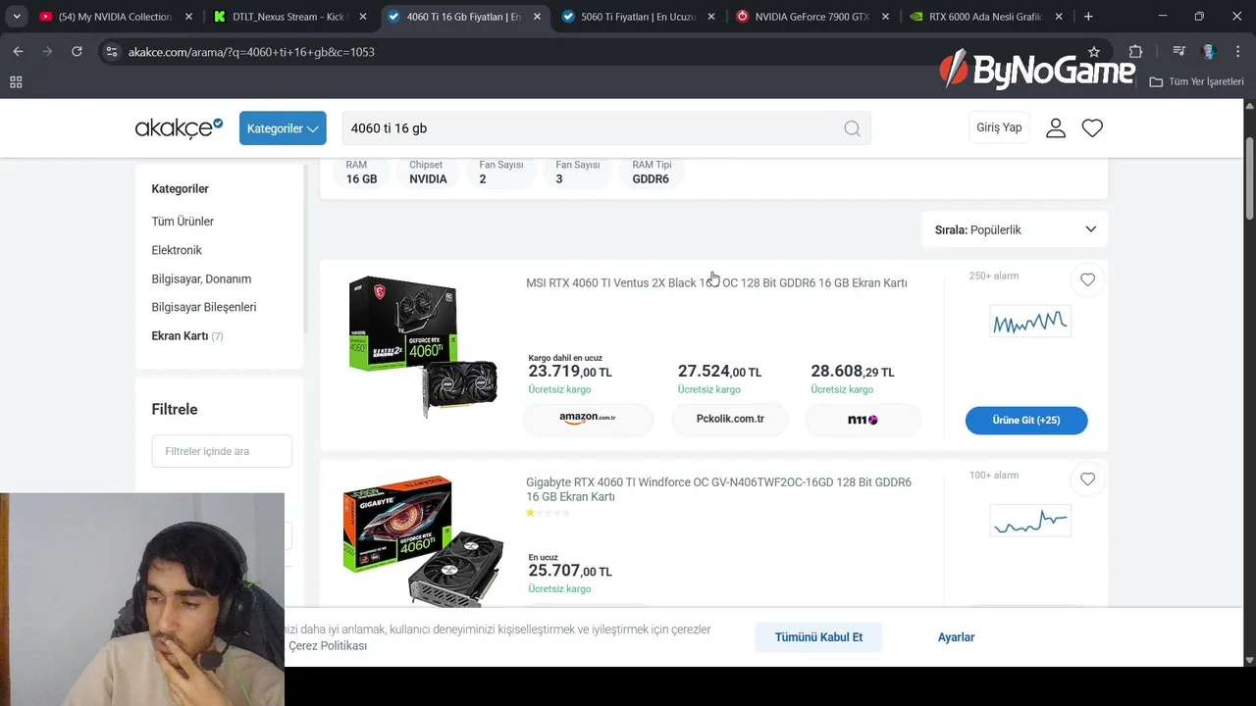Open MSI RTX 4060 Ti Ventus 2X title
Image resolution: width=1256 pixels, height=706 pixels.
(x=716, y=283)
